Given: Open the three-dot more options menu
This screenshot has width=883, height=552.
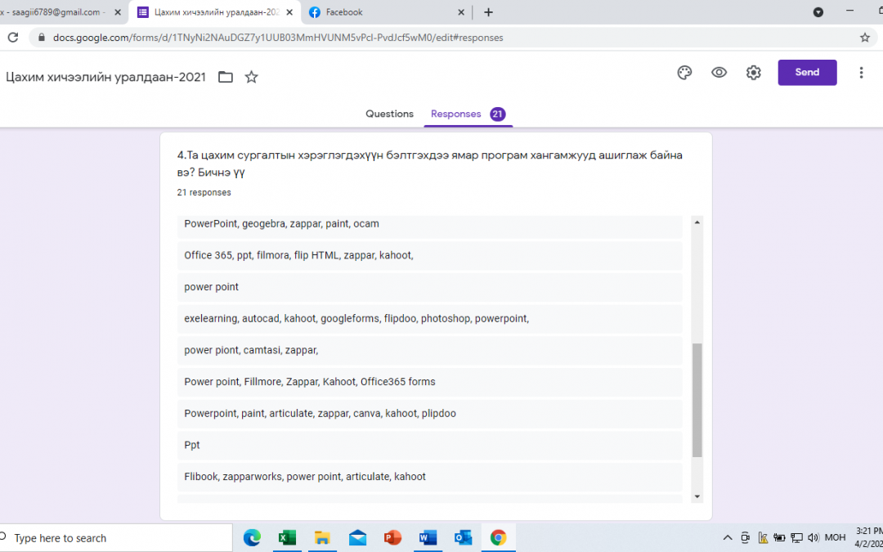Looking at the screenshot, I should 860,73.
